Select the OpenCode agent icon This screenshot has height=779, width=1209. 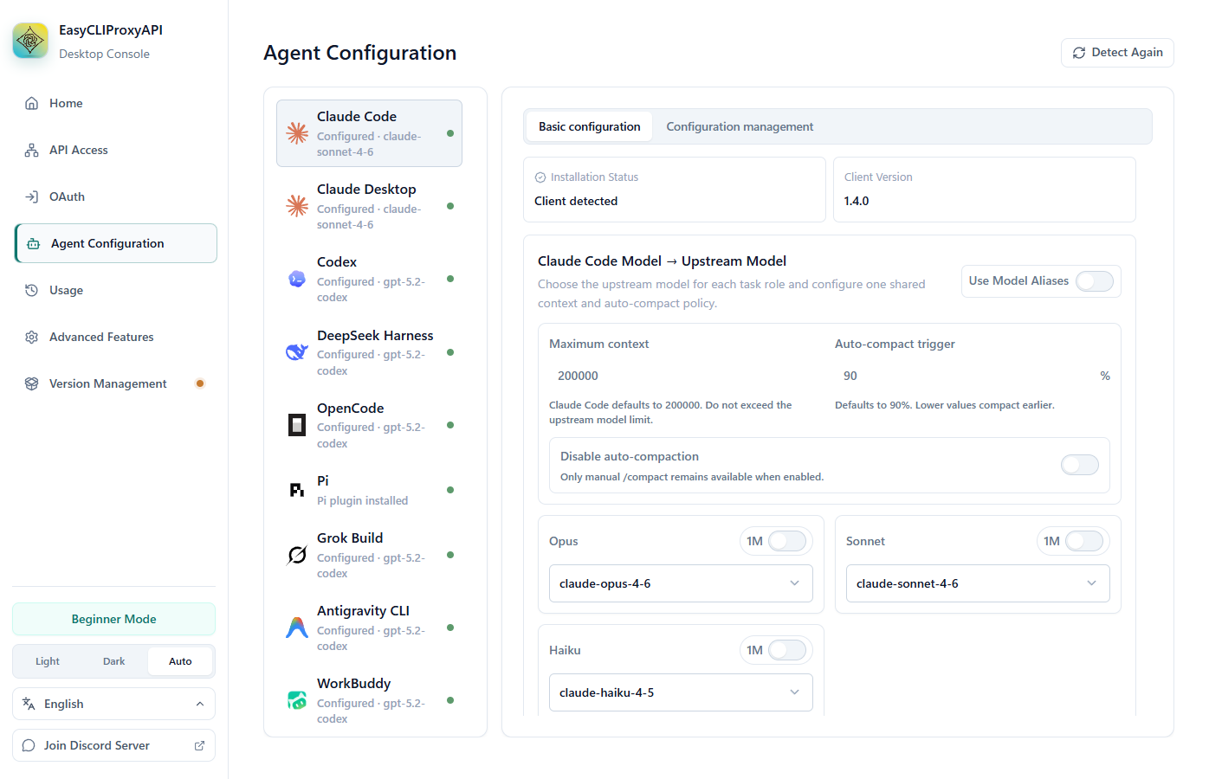pos(297,425)
